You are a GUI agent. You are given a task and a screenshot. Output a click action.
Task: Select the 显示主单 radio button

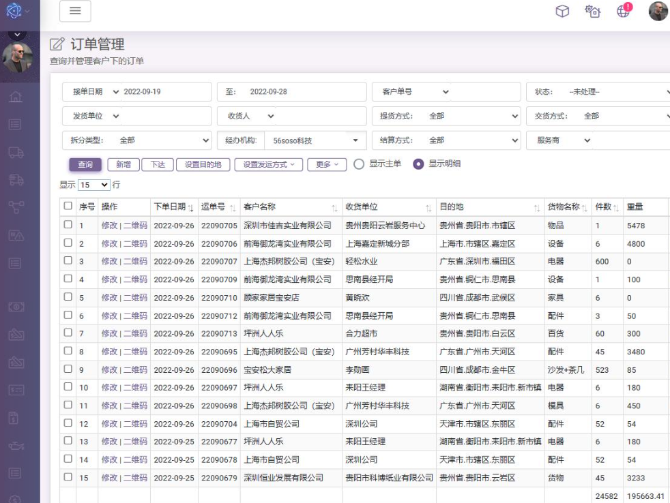(x=359, y=164)
